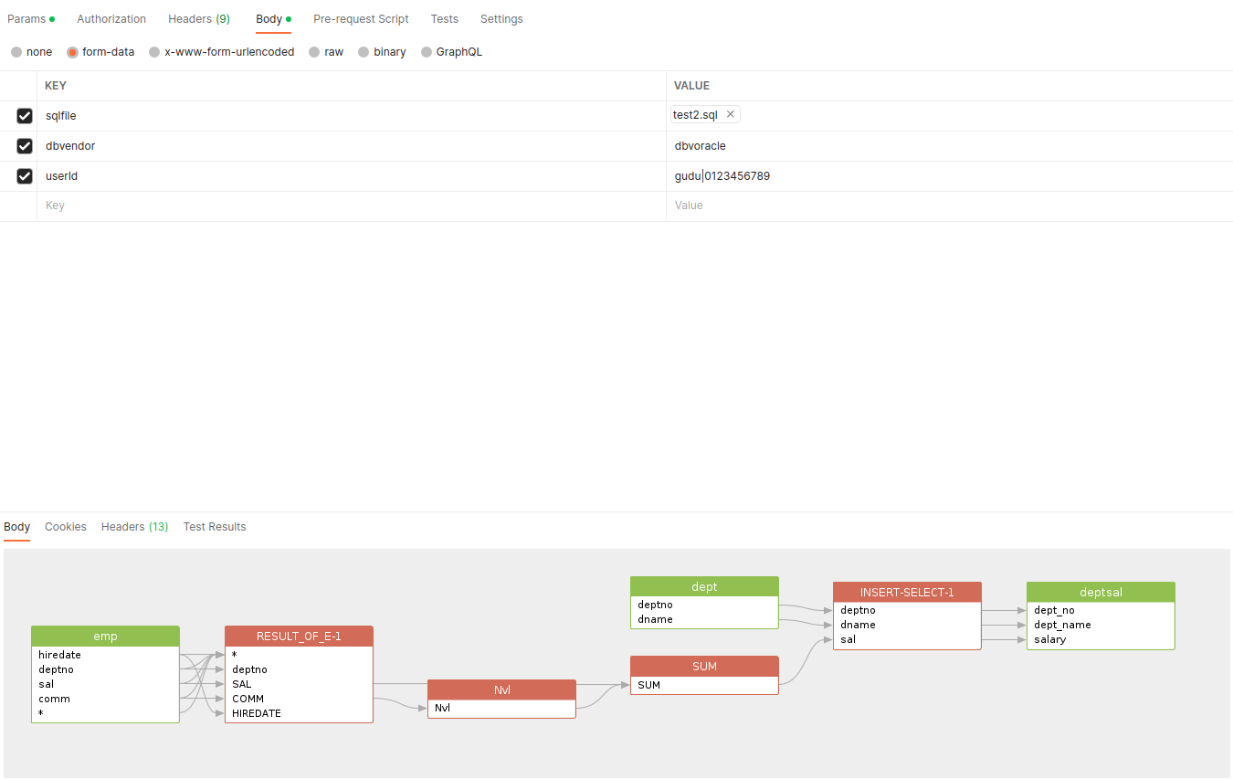Toggle the userId row checkbox
Screen dimensions: 1233x779
pyautogui.click(x=24, y=175)
